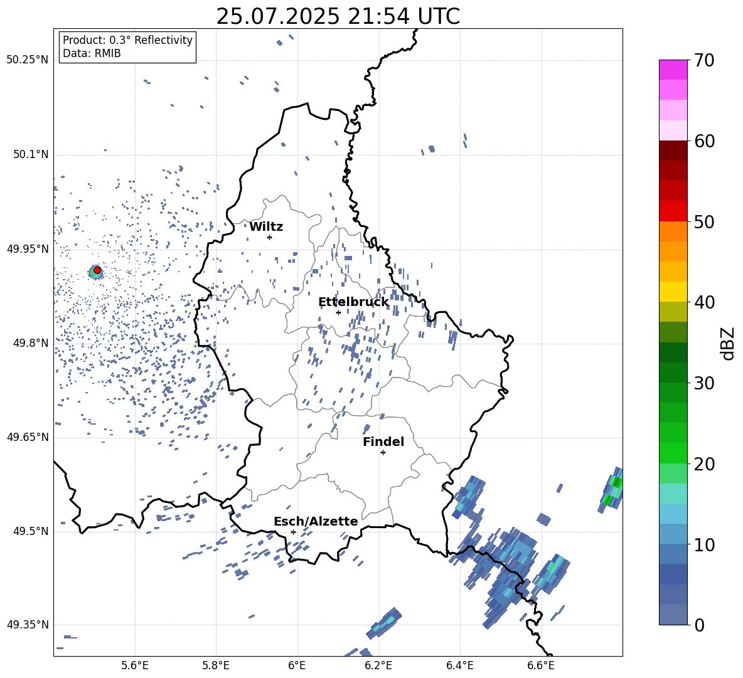The height and width of the screenshot is (678, 743).
Task: Click the light cyan colorbar segment below 20
Action: (673, 494)
